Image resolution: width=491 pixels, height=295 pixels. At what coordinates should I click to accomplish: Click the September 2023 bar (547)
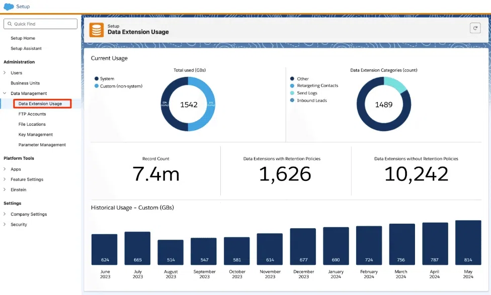(204, 251)
